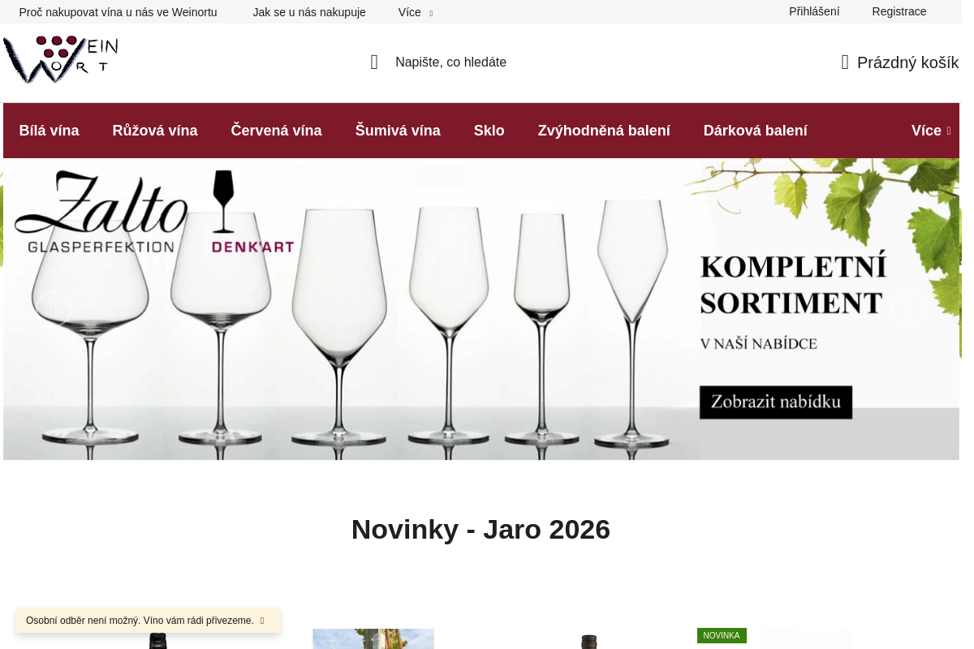Read Proč nakupovat vína u nás
Screen dimensions: 974x649
(x=118, y=12)
